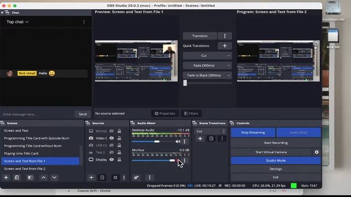
Task: Remove source using trash icon in Sources
Action: tap(103, 177)
